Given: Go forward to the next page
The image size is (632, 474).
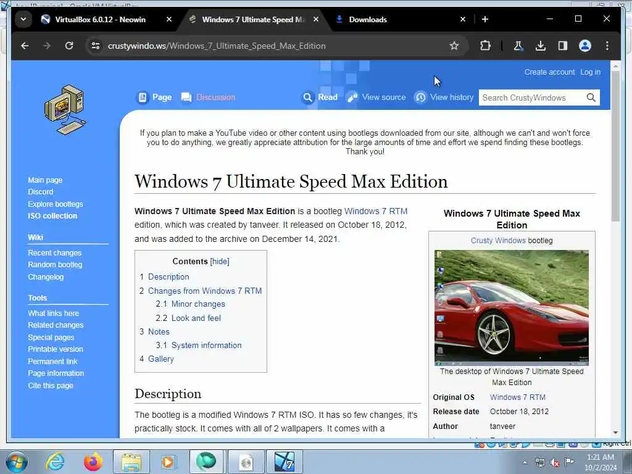Looking at the screenshot, I should click(47, 46).
